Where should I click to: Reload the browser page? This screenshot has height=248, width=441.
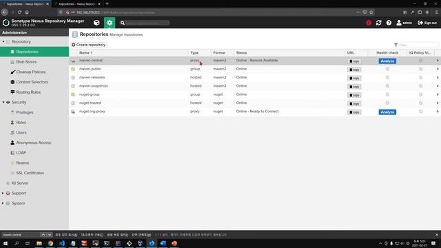(19, 12)
